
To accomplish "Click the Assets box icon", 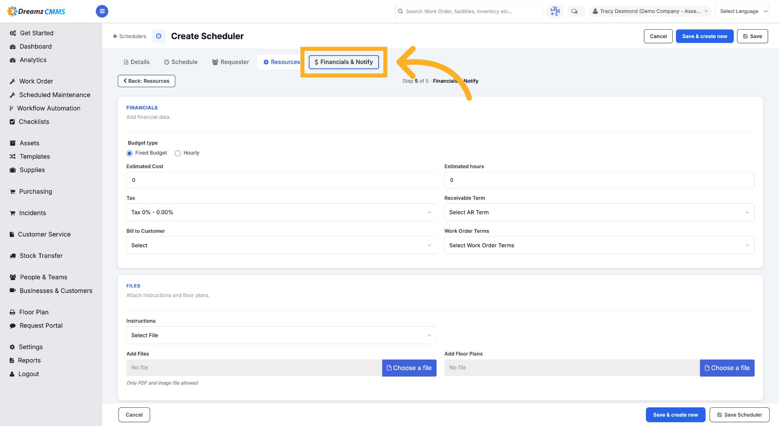I will point(13,143).
